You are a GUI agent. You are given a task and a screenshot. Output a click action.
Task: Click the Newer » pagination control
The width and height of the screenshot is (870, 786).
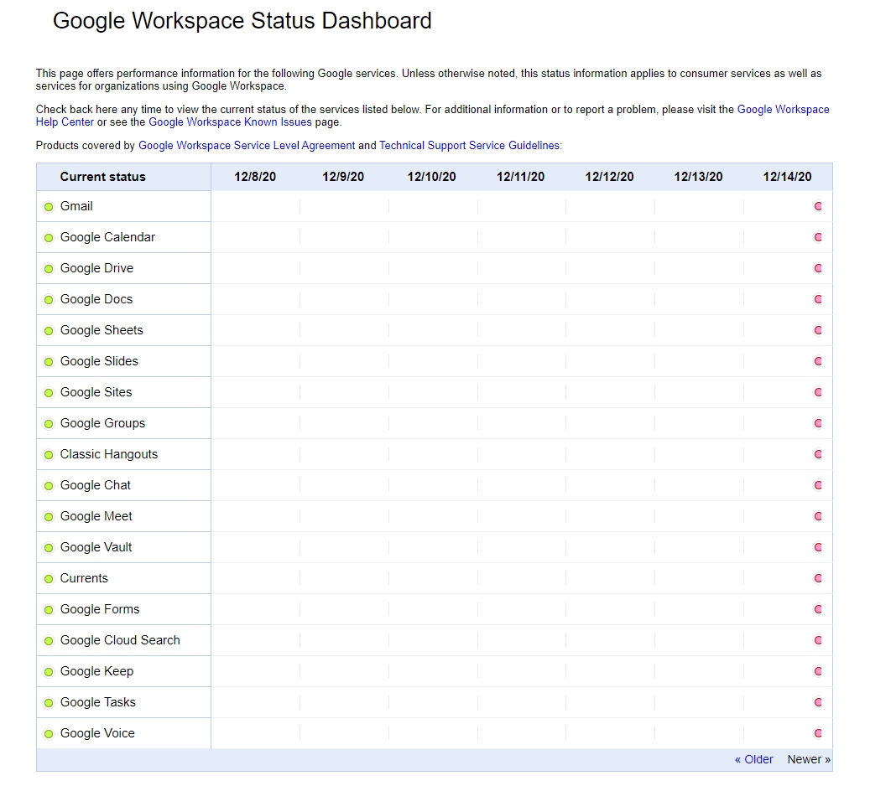pyautogui.click(x=809, y=759)
